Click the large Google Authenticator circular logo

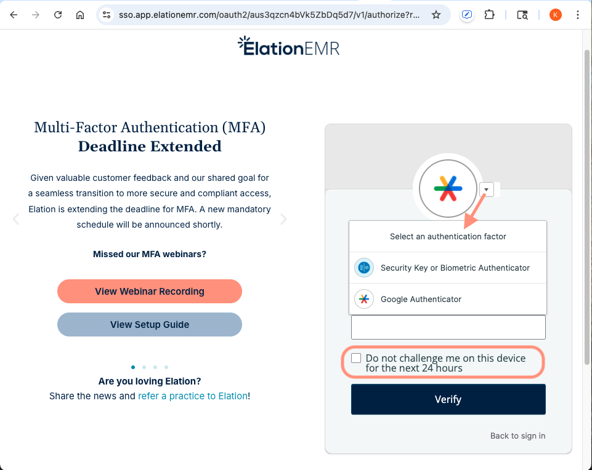click(448, 188)
